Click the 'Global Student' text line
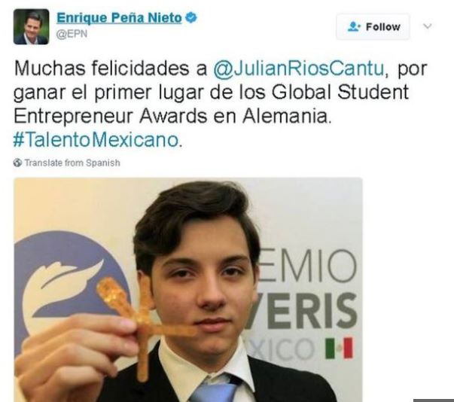This screenshot has width=454, height=402. coord(340,92)
